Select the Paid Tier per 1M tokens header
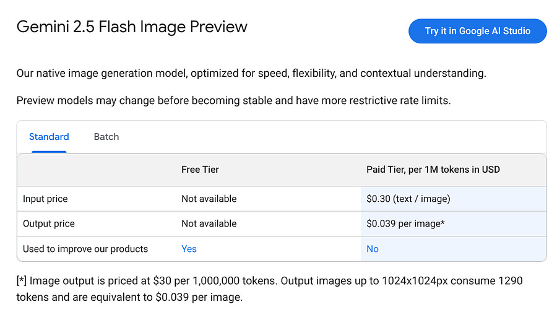The image size is (557, 325). pos(433,170)
